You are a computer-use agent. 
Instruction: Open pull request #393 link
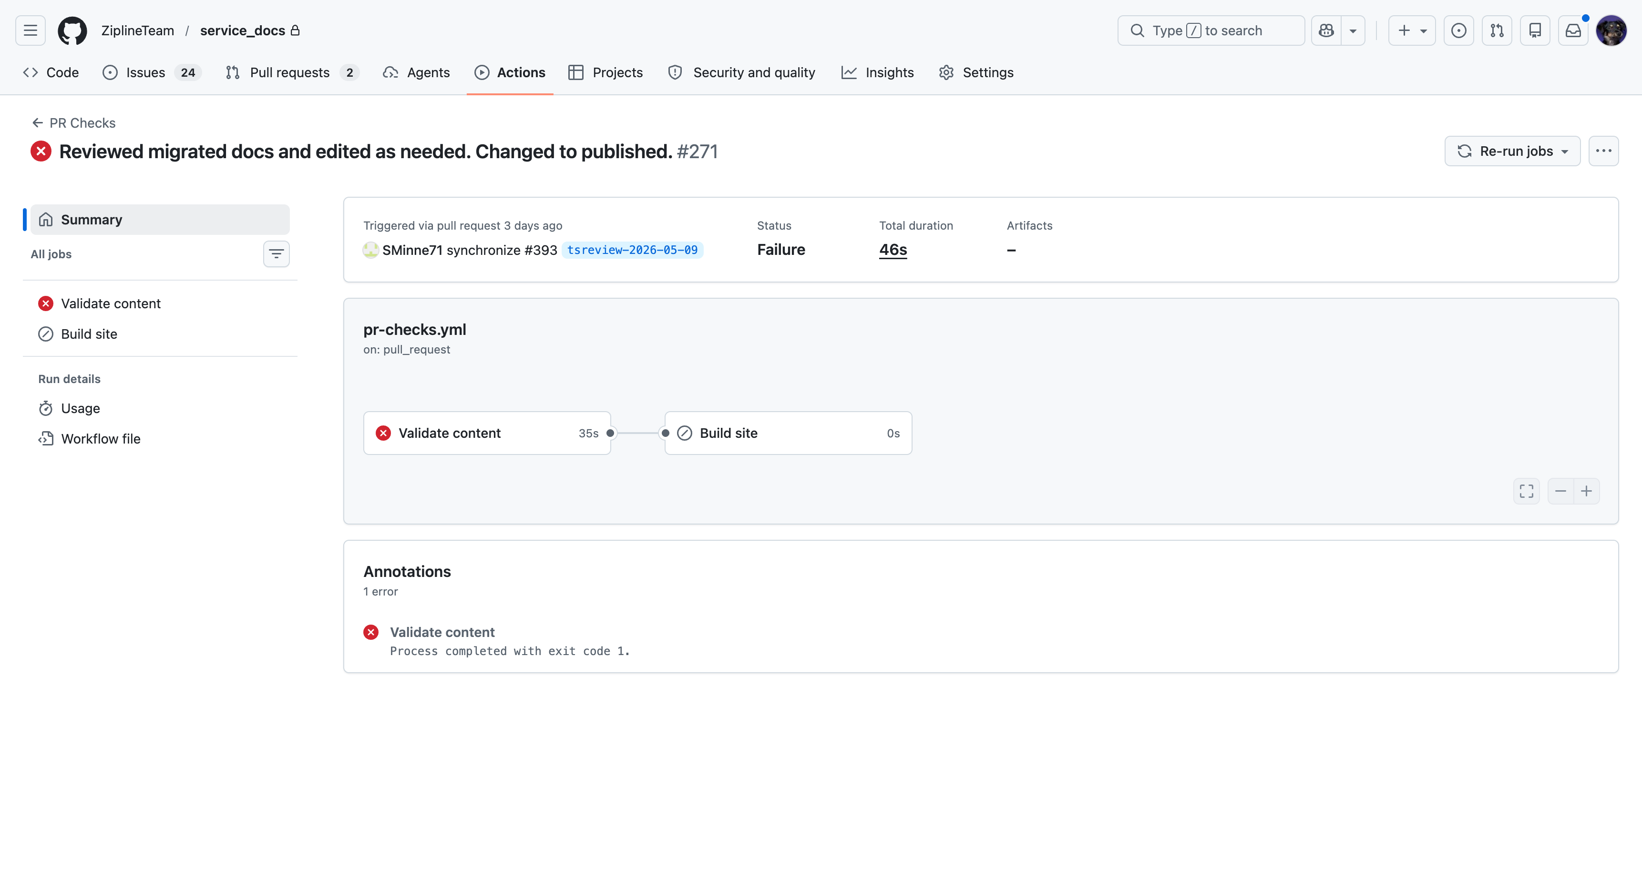point(541,250)
